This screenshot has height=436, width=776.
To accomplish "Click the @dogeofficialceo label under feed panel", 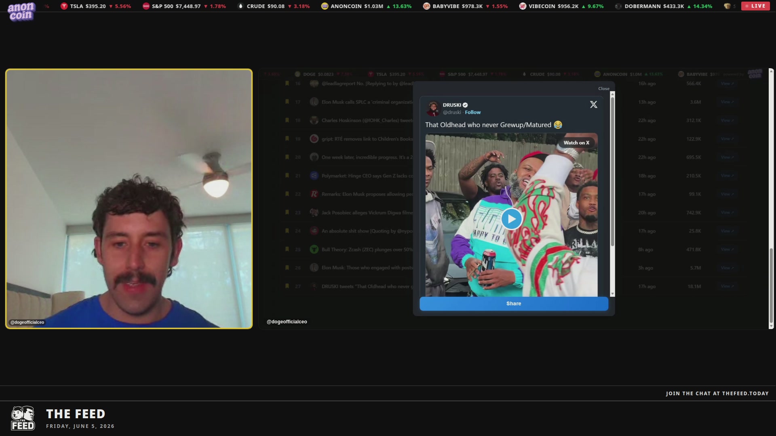I will coord(287,322).
